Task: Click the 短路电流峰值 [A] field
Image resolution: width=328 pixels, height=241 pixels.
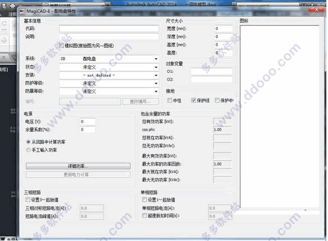Action: click(x=92, y=216)
